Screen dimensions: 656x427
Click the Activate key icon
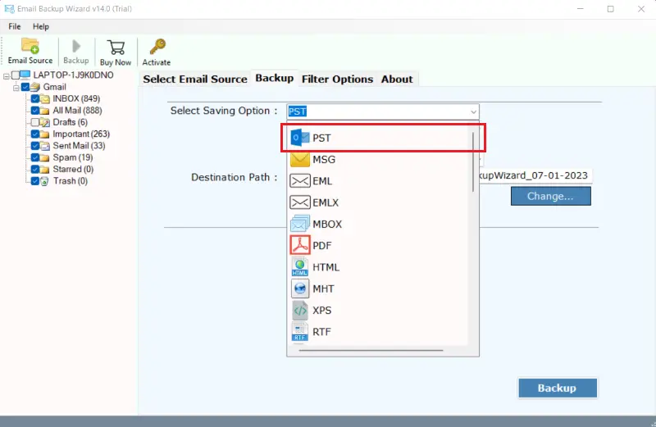[157, 47]
